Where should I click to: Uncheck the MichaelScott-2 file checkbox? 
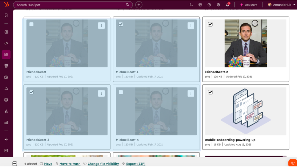tap(210, 24)
